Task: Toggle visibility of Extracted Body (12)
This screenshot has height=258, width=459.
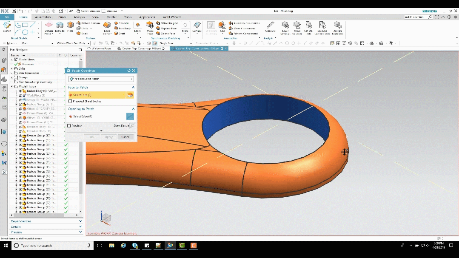Action: tap(20, 127)
